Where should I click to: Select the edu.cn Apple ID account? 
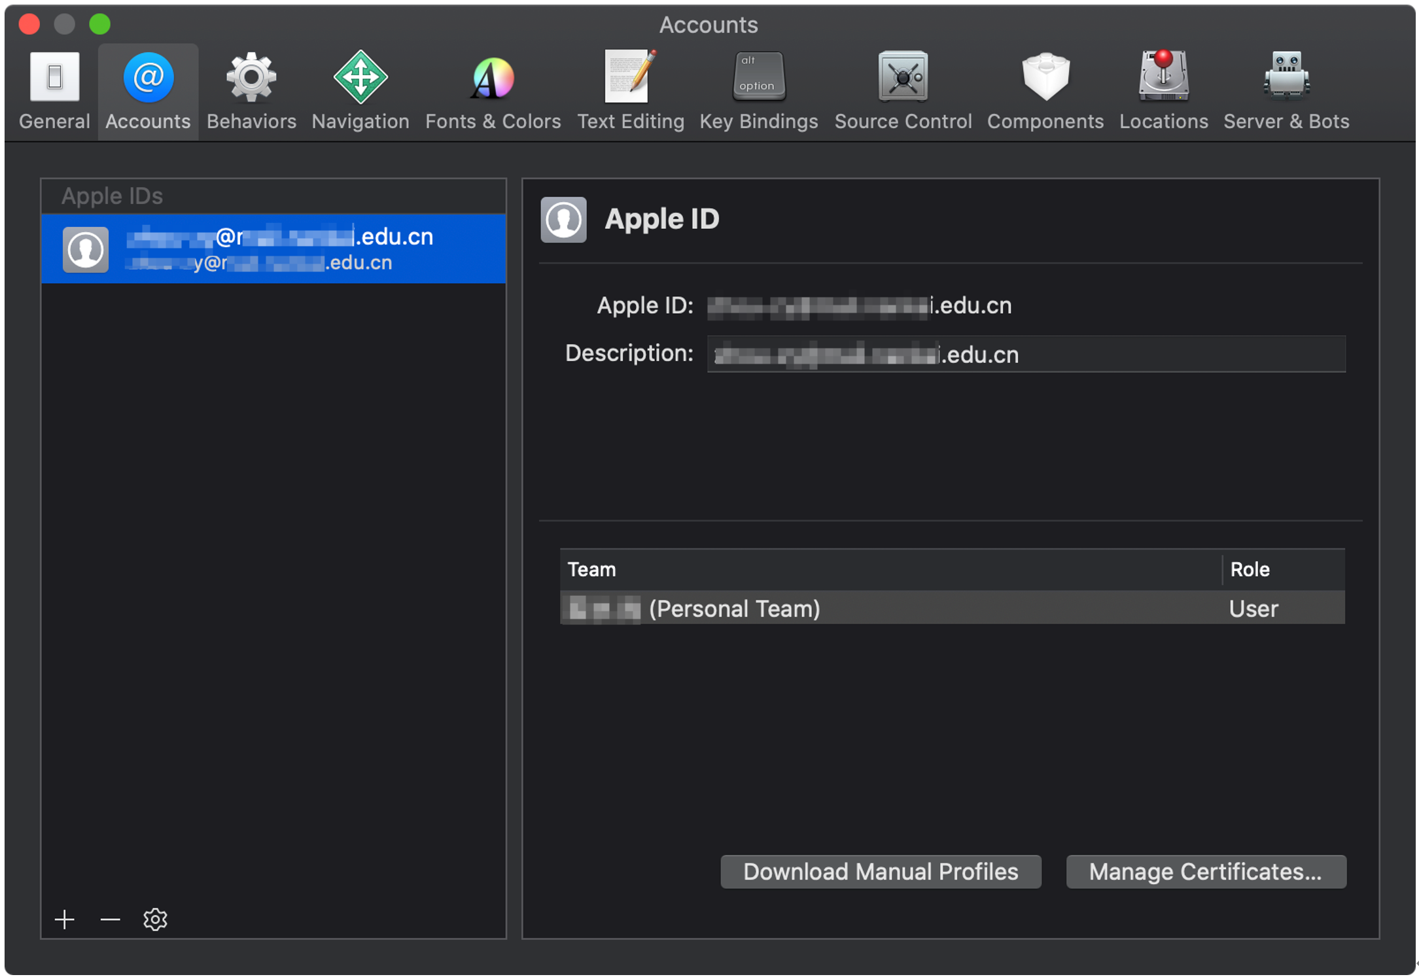coord(273,249)
